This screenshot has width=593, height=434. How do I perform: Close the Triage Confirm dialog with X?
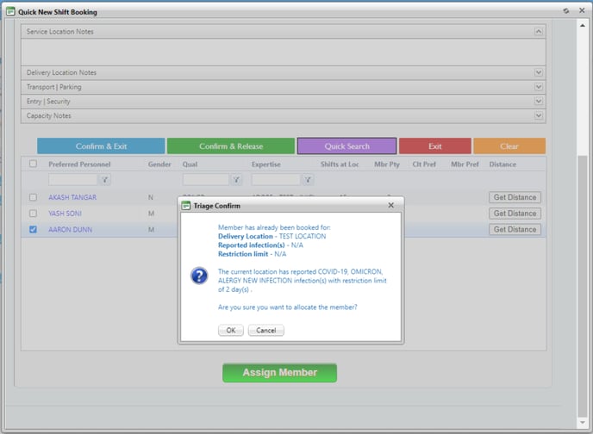390,206
